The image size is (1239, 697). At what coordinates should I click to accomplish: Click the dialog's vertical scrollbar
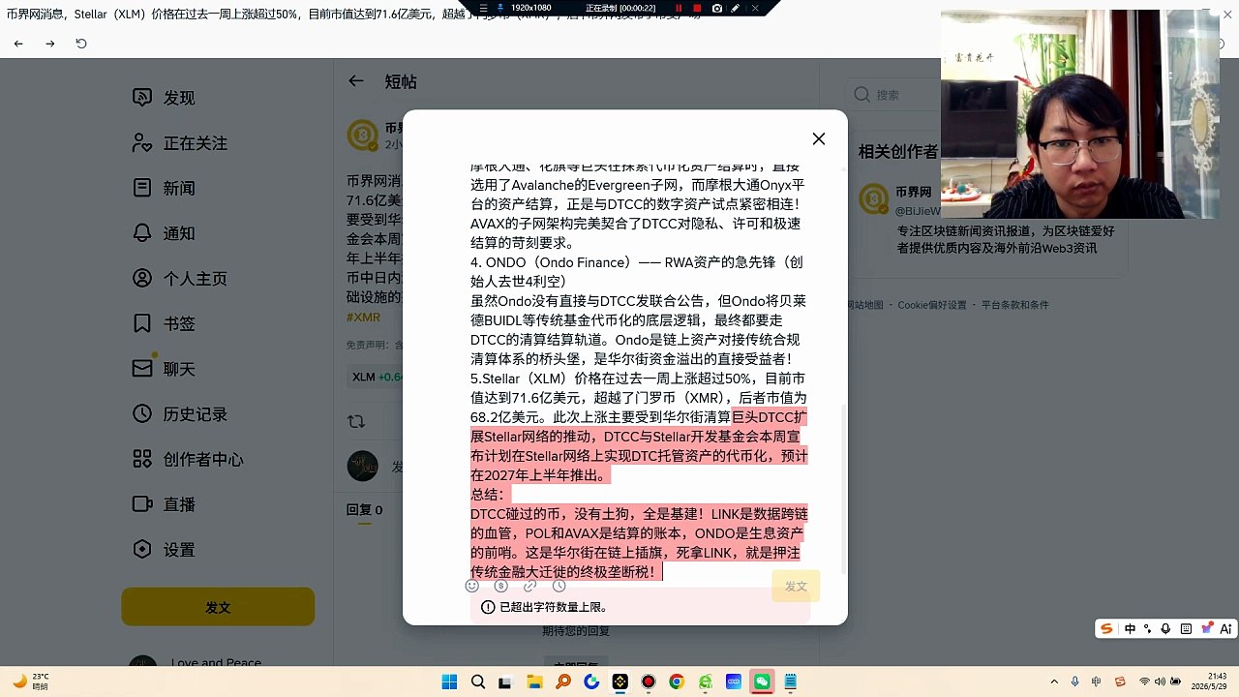[x=843, y=489]
